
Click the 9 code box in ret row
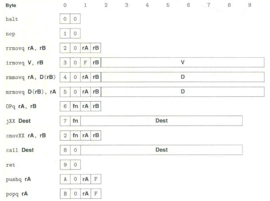65,165
